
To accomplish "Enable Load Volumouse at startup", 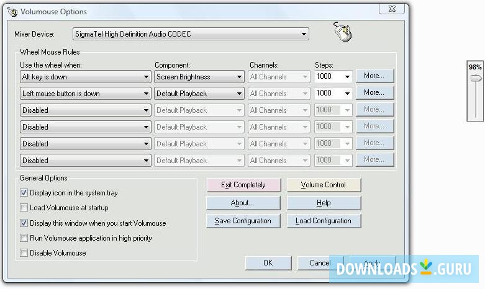I will click(24, 208).
